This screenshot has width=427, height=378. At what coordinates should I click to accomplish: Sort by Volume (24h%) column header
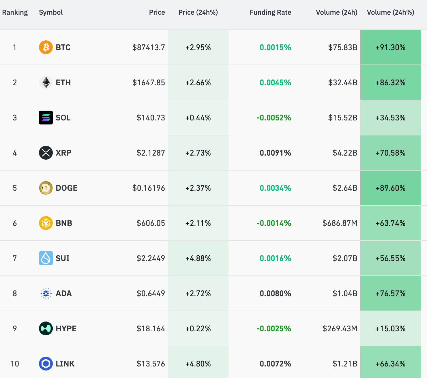[390, 12]
